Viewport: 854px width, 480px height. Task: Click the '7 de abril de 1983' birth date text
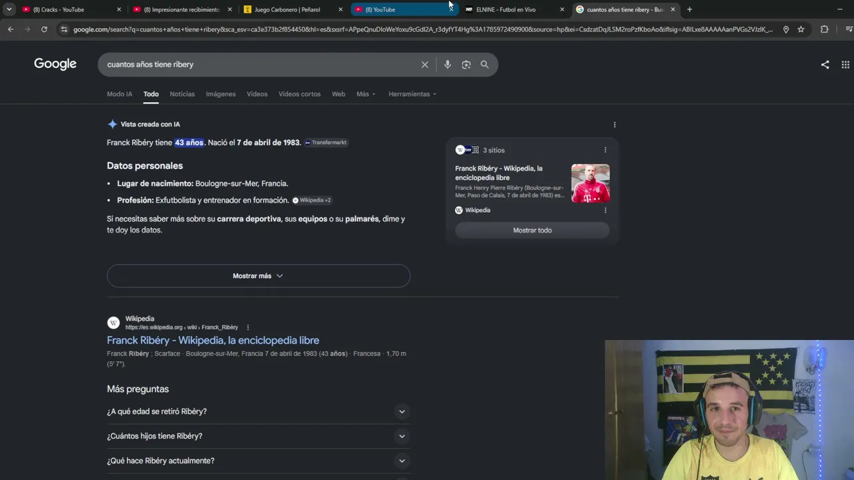tap(268, 143)
